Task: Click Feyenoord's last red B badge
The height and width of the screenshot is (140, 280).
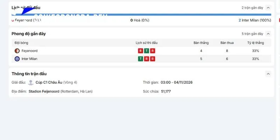Action: click(153, 51)
